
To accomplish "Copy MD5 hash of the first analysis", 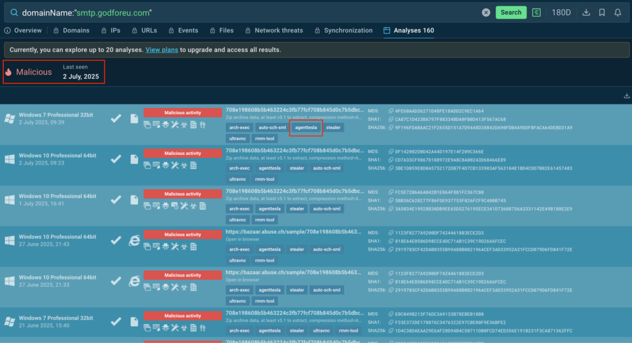I will click(x=391, y=111).
